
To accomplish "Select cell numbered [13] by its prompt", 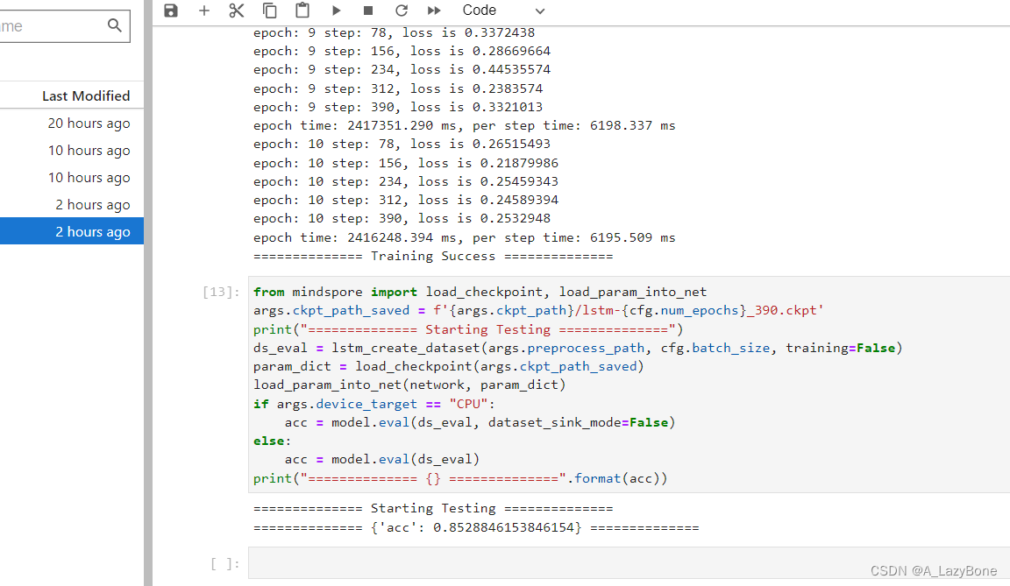I will tap(221, 292).
